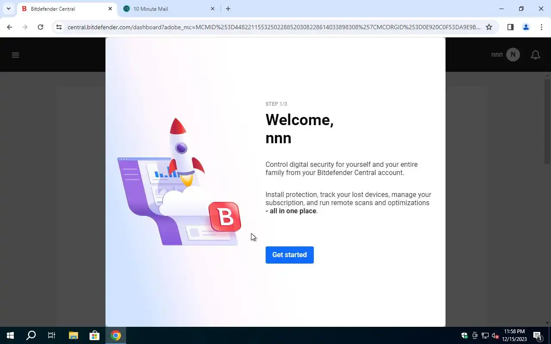Screen dimensions: 551x344
Task: Open Microsoft Store from the taskbar
Action: tap(94, 335)
